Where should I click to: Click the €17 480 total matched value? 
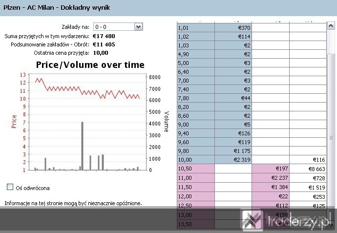tap(104, 36)
